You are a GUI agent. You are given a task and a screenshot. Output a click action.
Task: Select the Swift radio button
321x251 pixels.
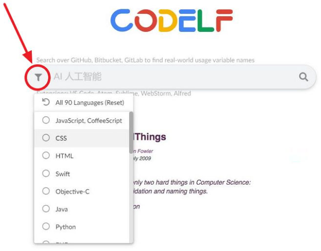46,173
